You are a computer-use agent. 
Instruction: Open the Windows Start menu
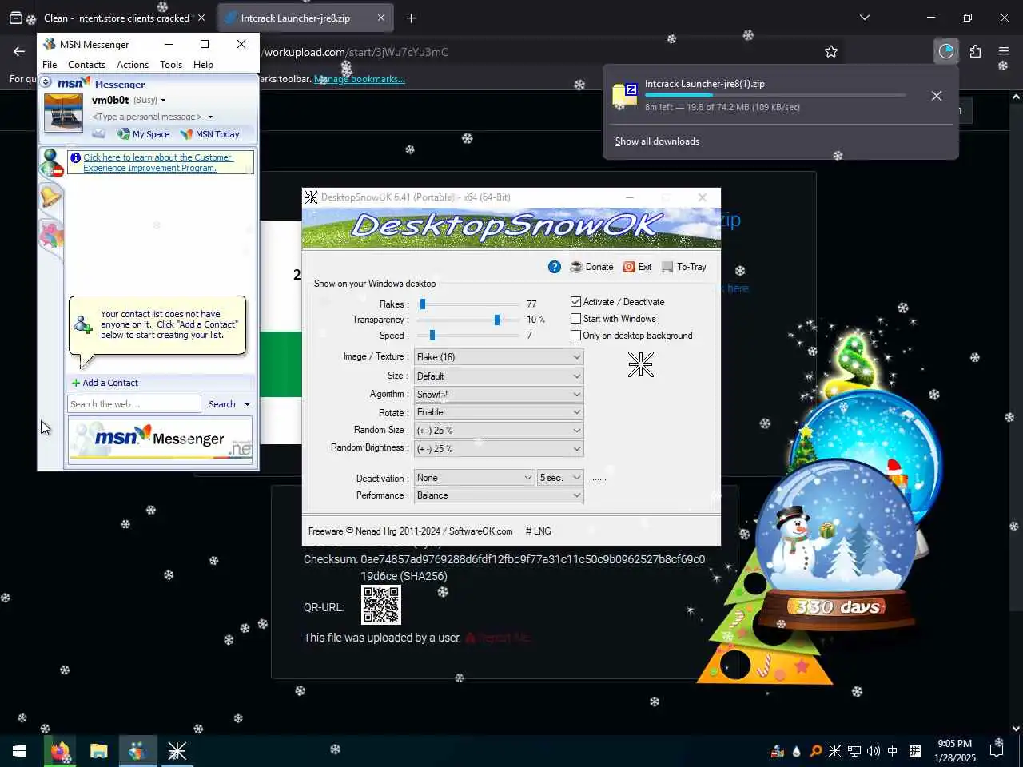coord(19,751)
